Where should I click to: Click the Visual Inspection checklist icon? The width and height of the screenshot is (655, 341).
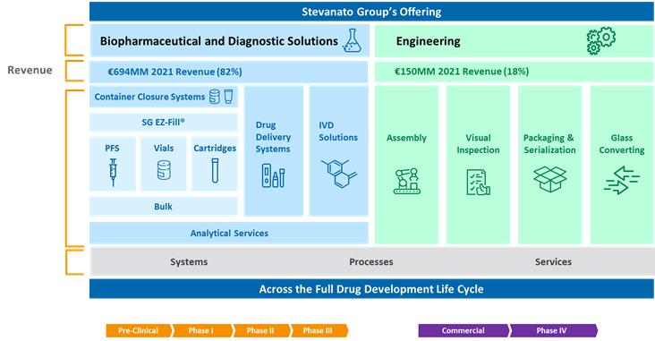479,183
